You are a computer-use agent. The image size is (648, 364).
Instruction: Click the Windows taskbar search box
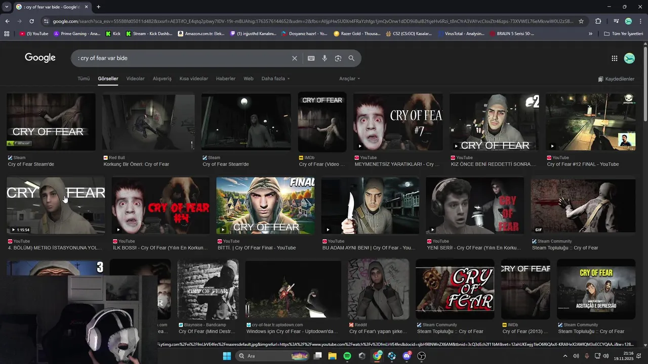(273, 356)
